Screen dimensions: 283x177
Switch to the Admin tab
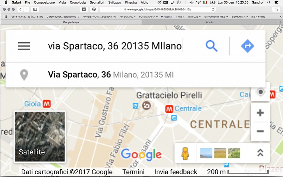pyautogui.click(x=210, y=22)
